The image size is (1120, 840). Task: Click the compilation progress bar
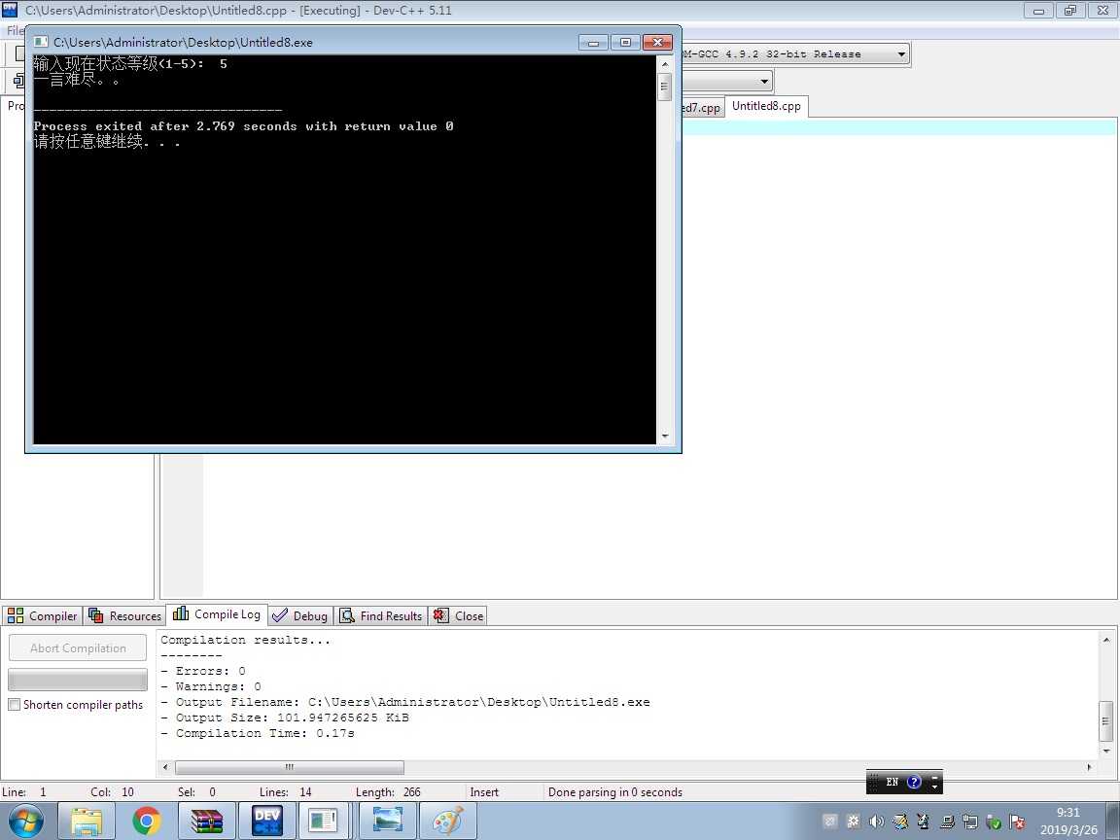[x=78, y=679]
